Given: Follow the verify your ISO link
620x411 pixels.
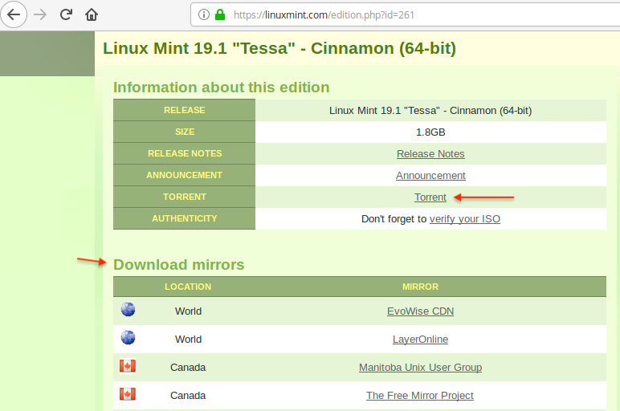Looking at the screenshot, I should 465,219.
